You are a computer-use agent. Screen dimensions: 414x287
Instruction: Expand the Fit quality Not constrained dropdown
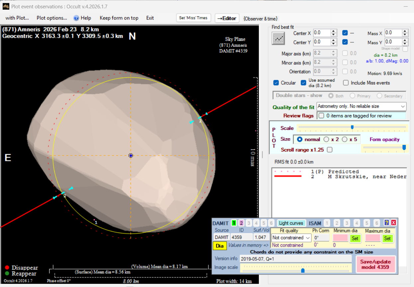point(308,238)
